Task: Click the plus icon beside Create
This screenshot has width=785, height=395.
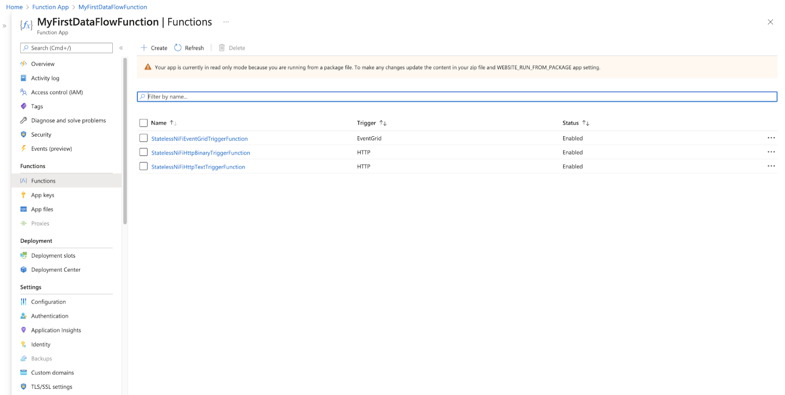Action: click(144, 48)
